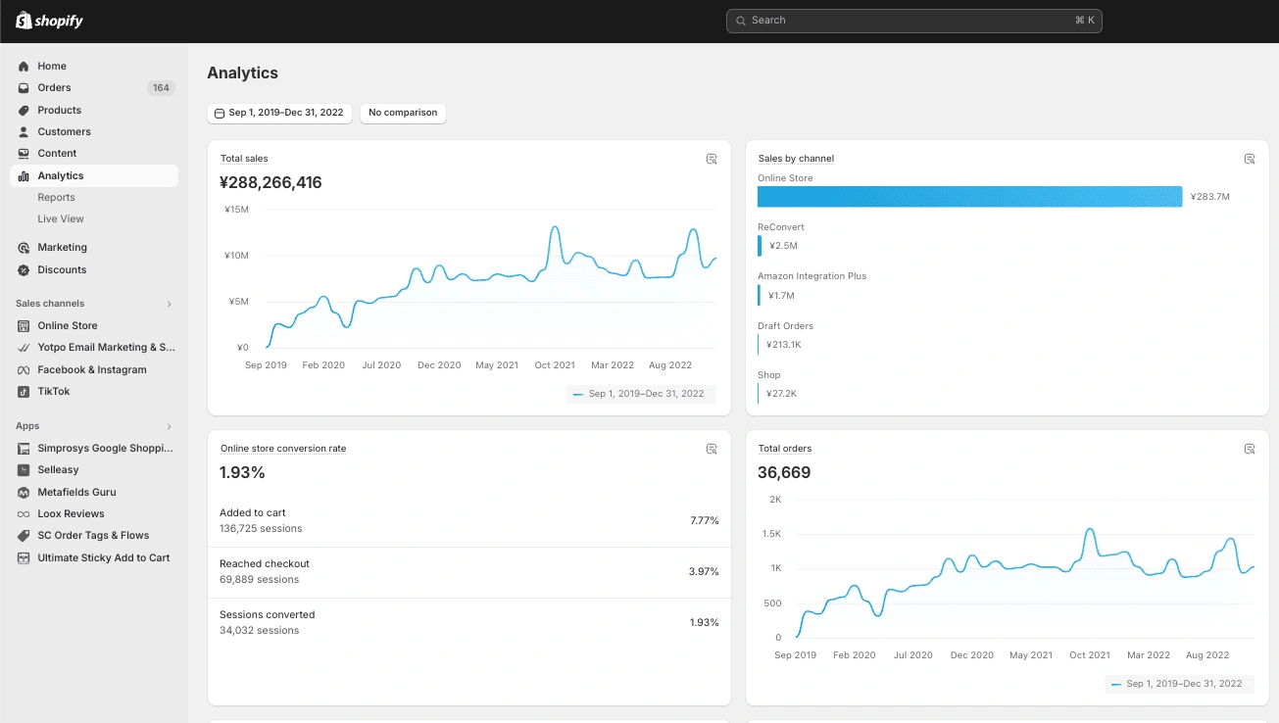
Task: Open the Sales by channel report icon
Action: [1250, 159]
